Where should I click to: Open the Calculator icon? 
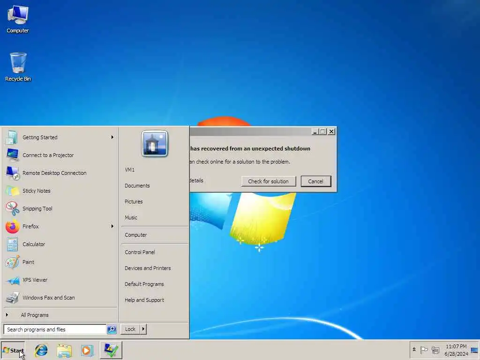[12, 244]
